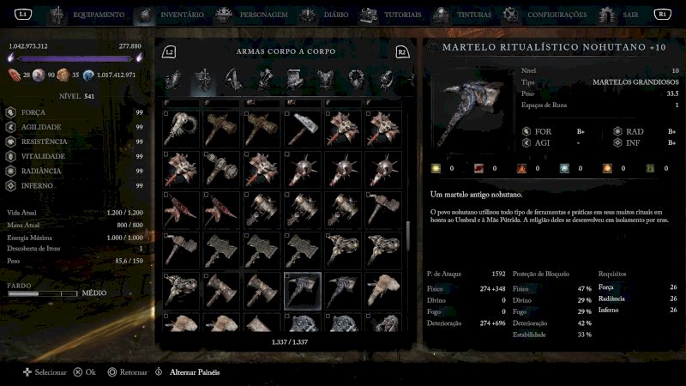Click the Alternar Painéis button
The image size is (686, 386).
tap(195, 372)
